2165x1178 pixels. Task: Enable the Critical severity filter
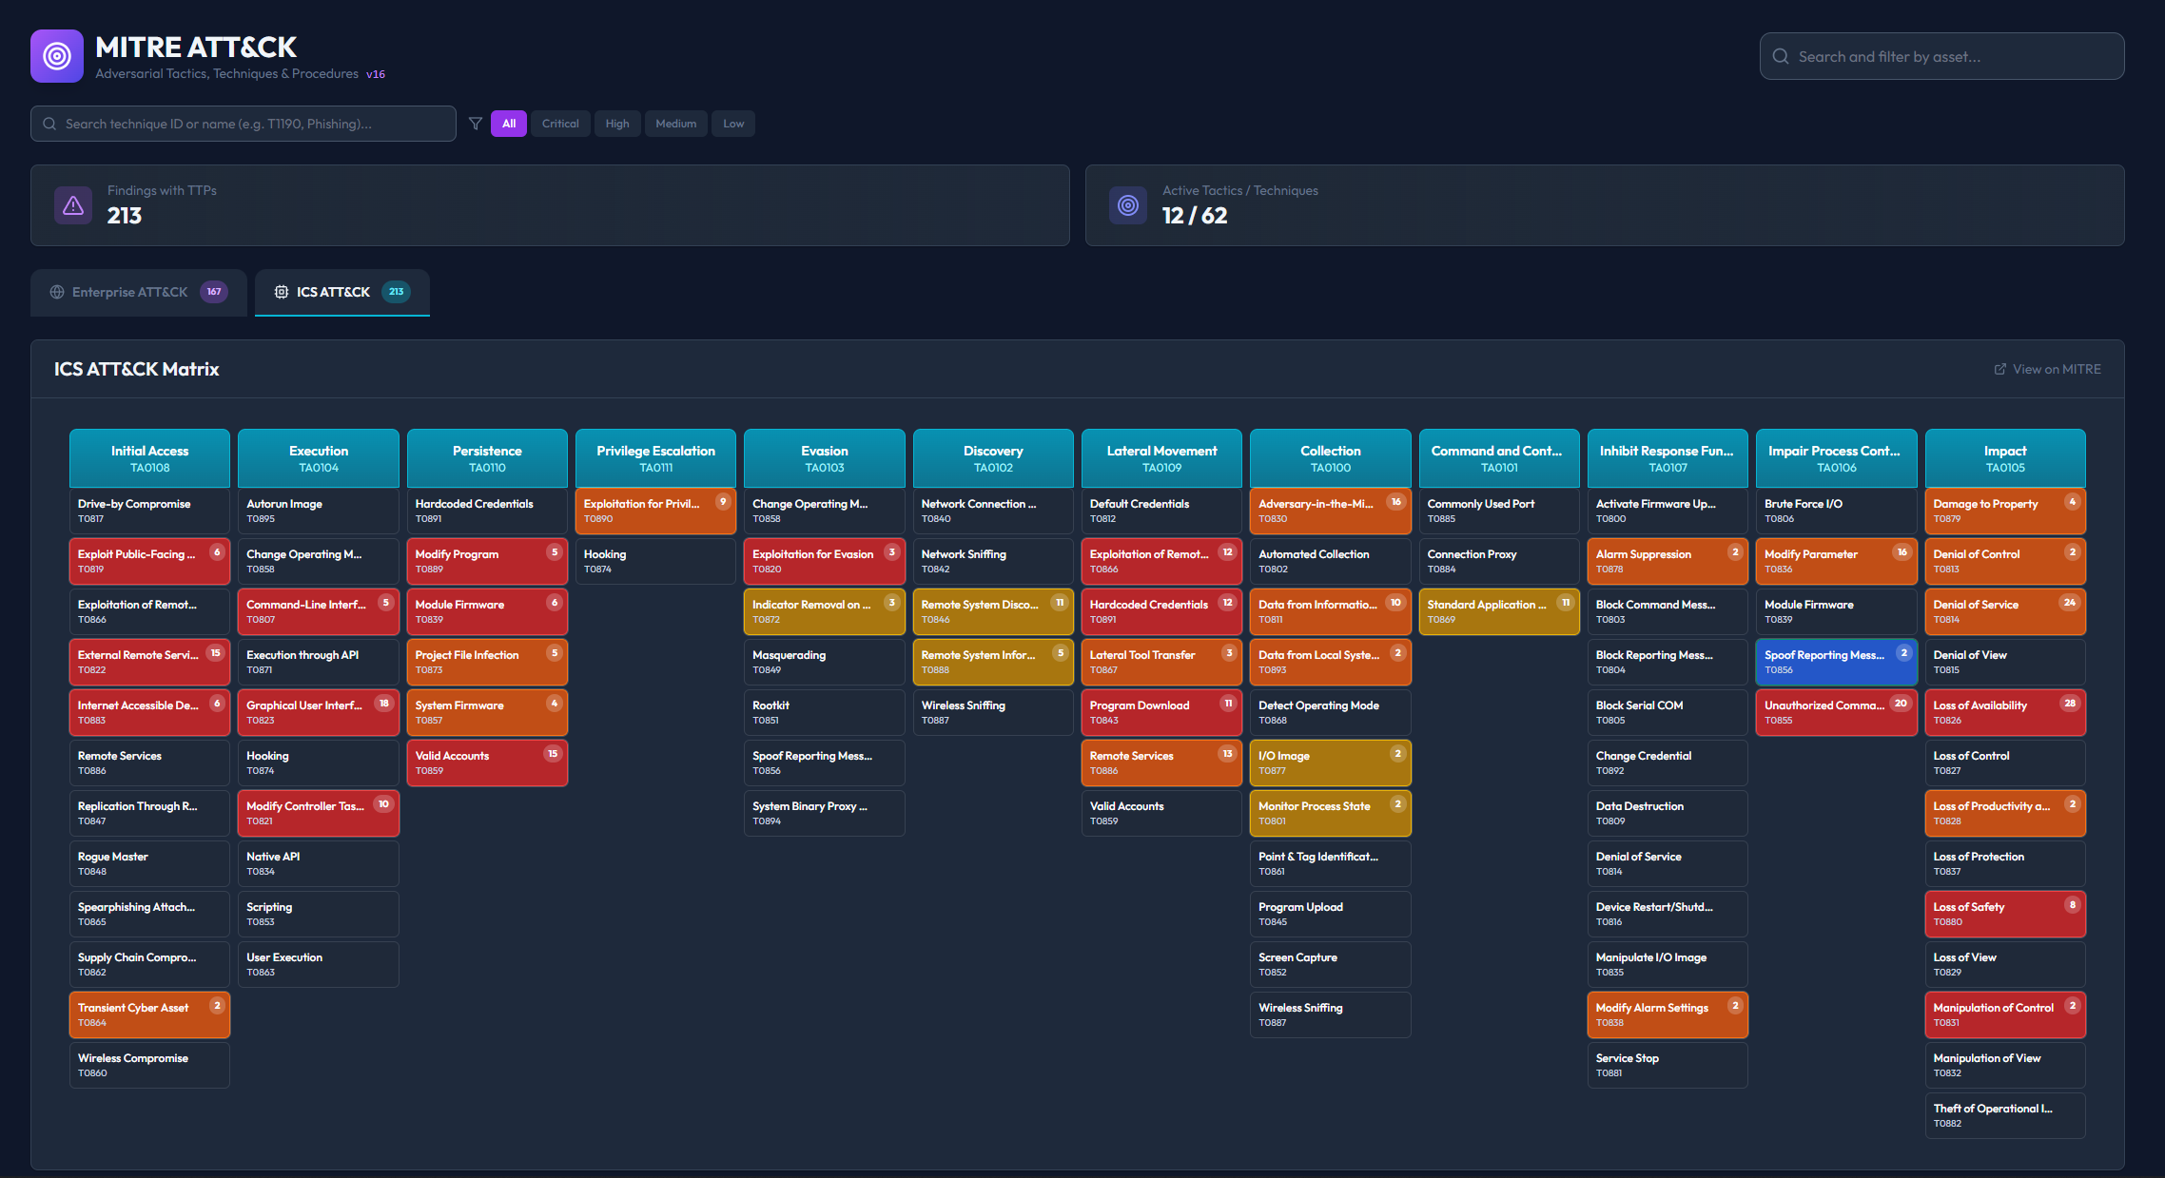click(x=560, y=123)
